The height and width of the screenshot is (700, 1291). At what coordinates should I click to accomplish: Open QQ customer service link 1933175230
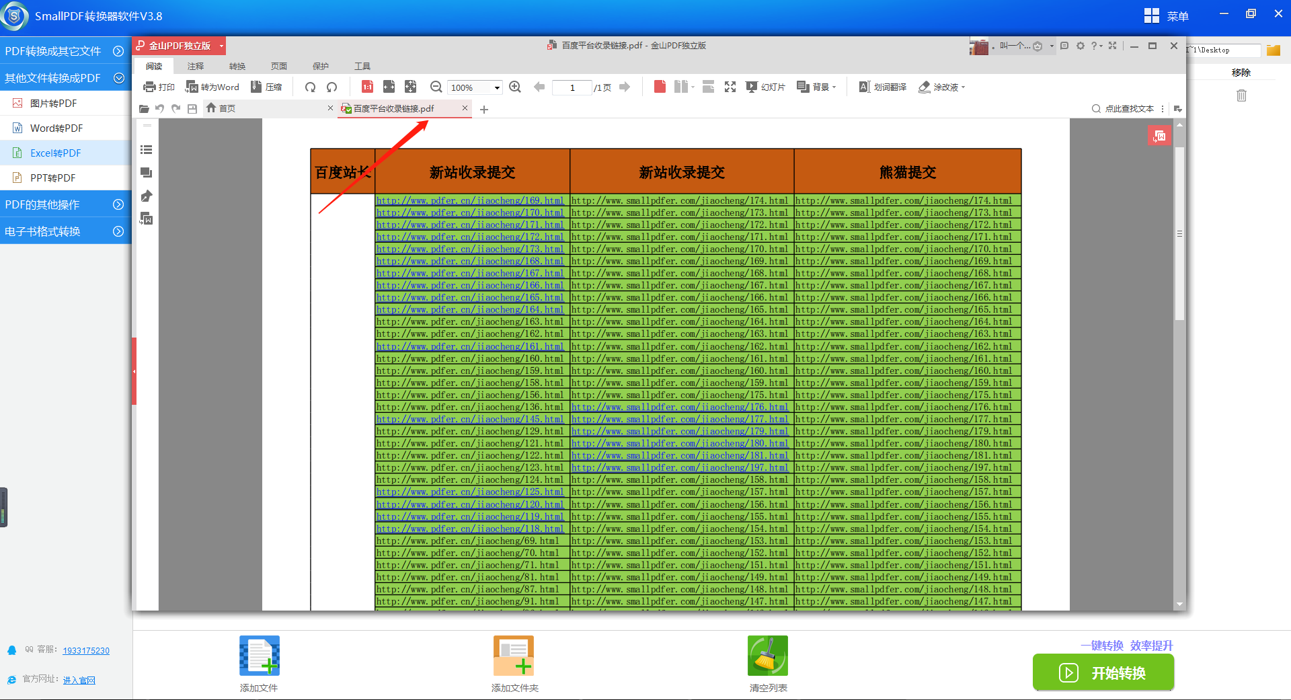(x=86, y=650)
